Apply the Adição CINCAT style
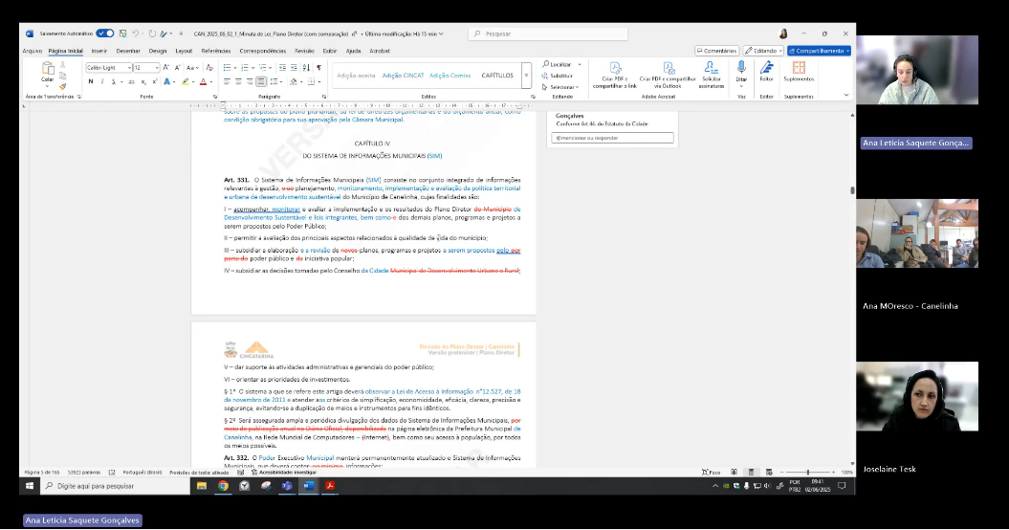1009x530 pixels. (403, 76)
